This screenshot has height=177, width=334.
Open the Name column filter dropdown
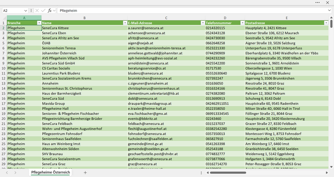point(125,23)
